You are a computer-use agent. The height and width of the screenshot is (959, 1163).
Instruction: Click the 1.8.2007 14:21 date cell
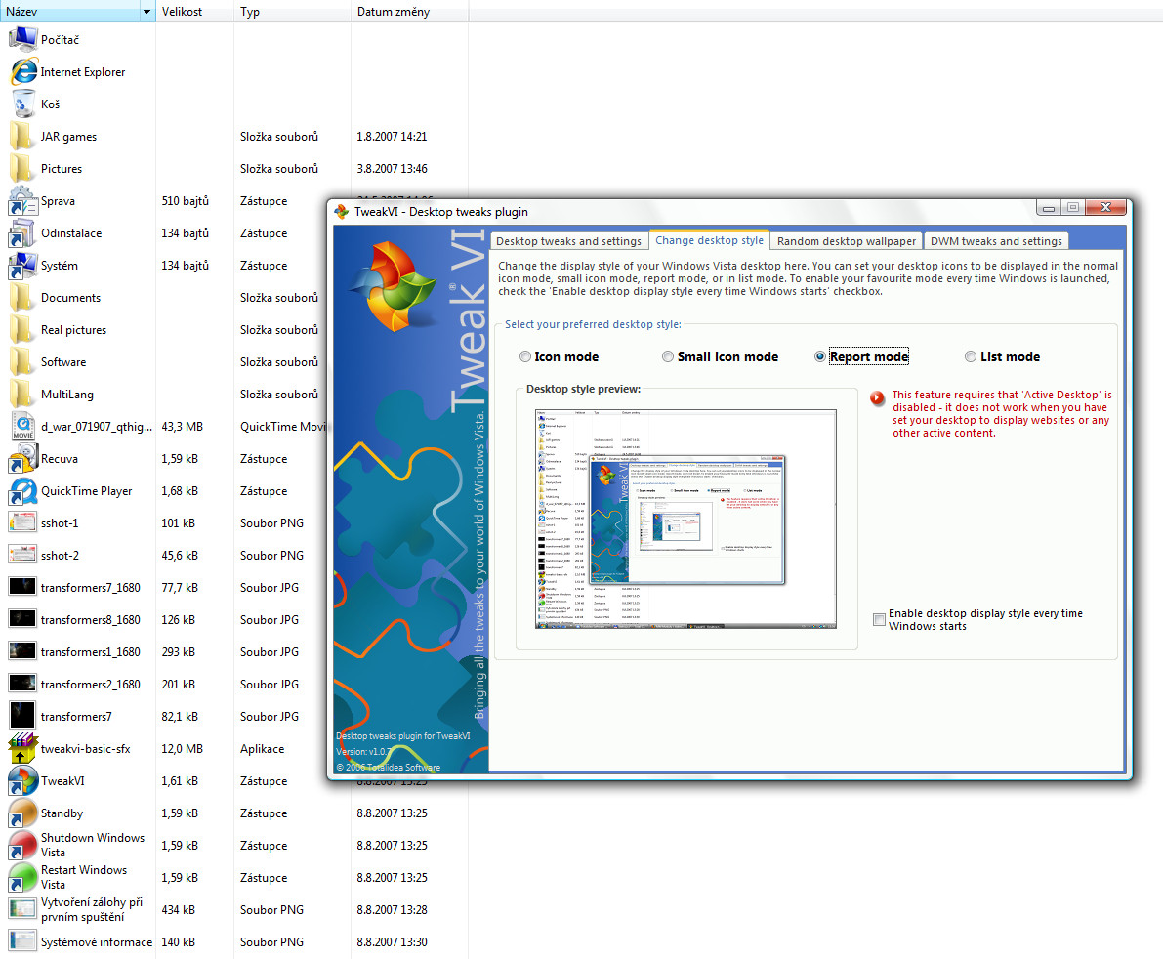point(392,137)
